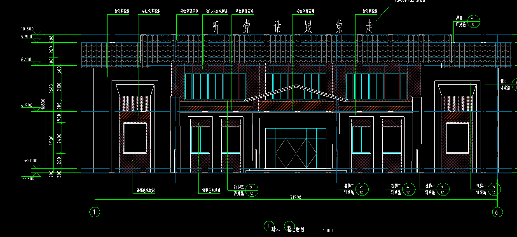Image resolution: width=517 pixels, height=237 pixels.
Task: Select axis bubble 6 below the dimension line
Action: (x=497, y=212)
